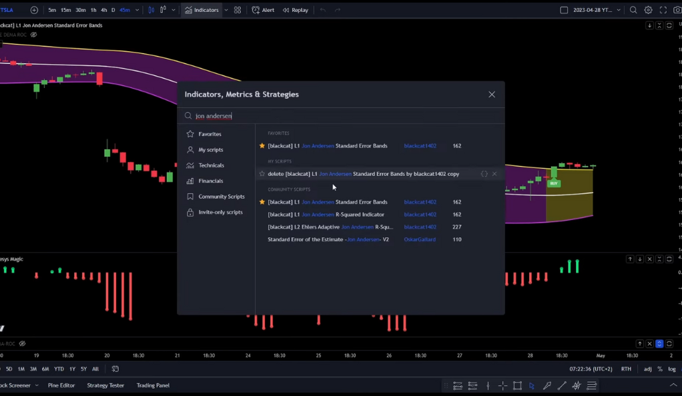682x396 pixels.
Task: Delete the Magic indicator pane
Action: click(649, 259)
